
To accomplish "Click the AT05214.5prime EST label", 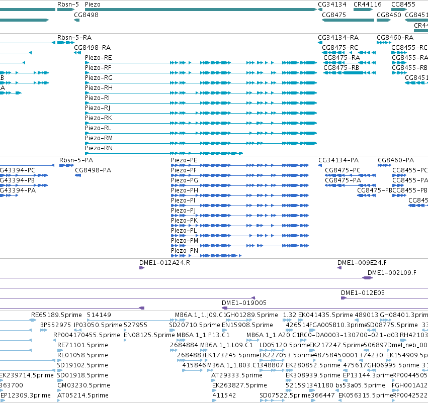I will pyautogui.click(x=82, y=395).
